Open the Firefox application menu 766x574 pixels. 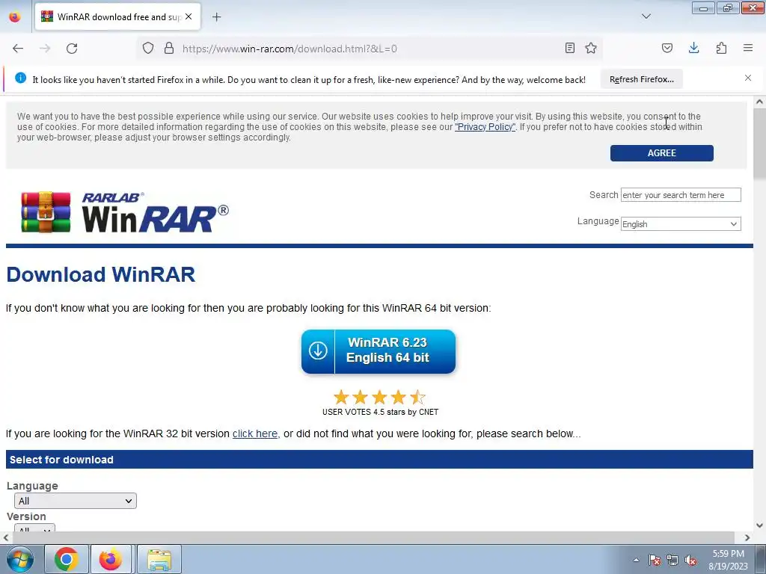[748, 48]
